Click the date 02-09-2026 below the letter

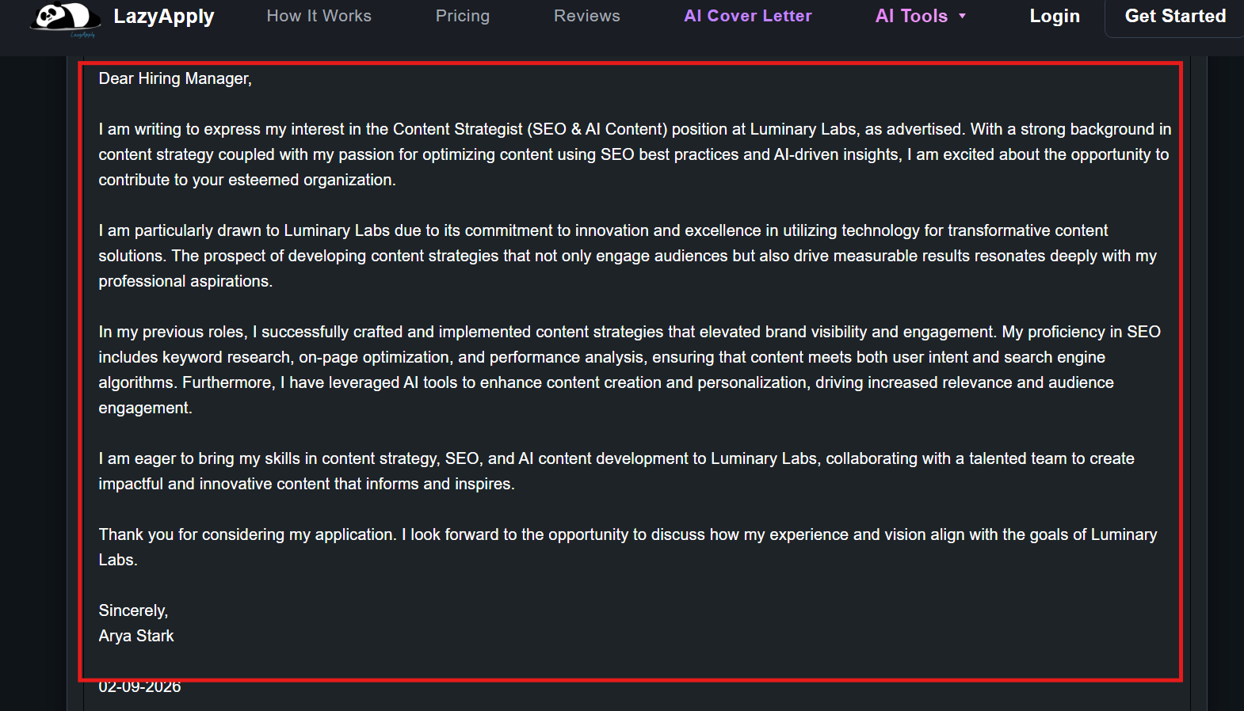(139, 687)
